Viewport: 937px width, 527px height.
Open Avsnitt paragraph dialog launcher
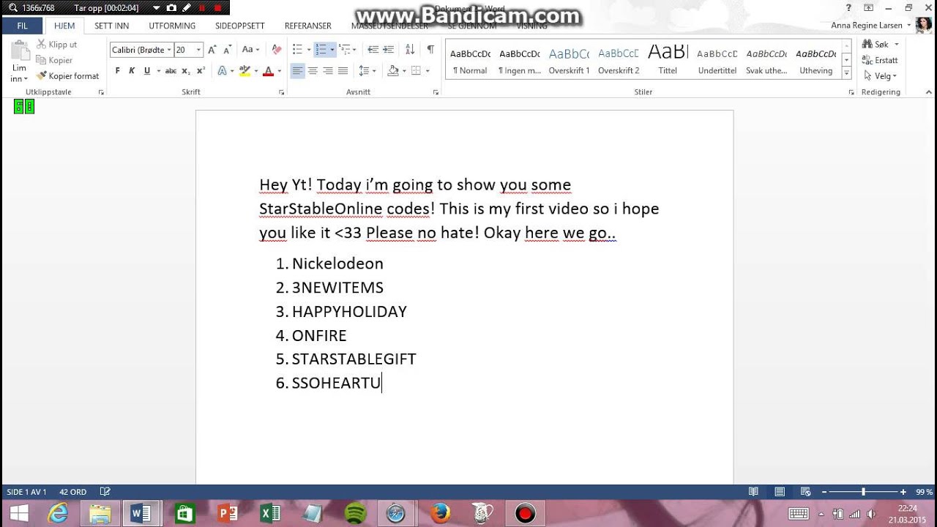436,92
